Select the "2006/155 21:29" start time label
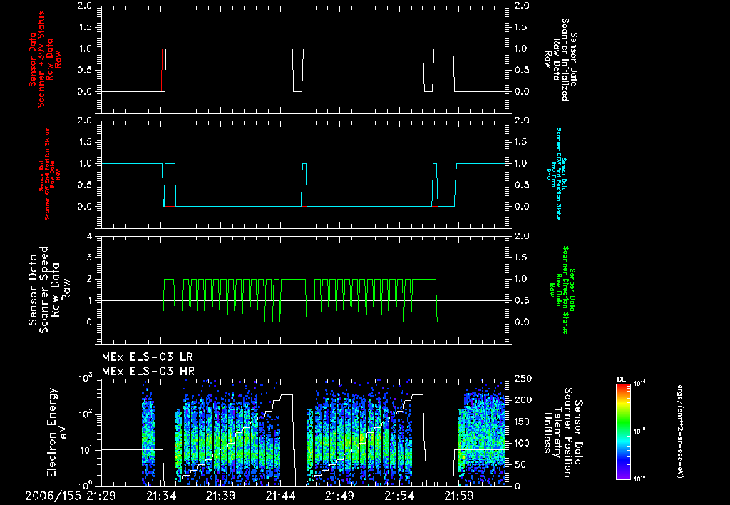Image resolution: width=730 pixels, height=505 pixels. [x=70, y=496]
